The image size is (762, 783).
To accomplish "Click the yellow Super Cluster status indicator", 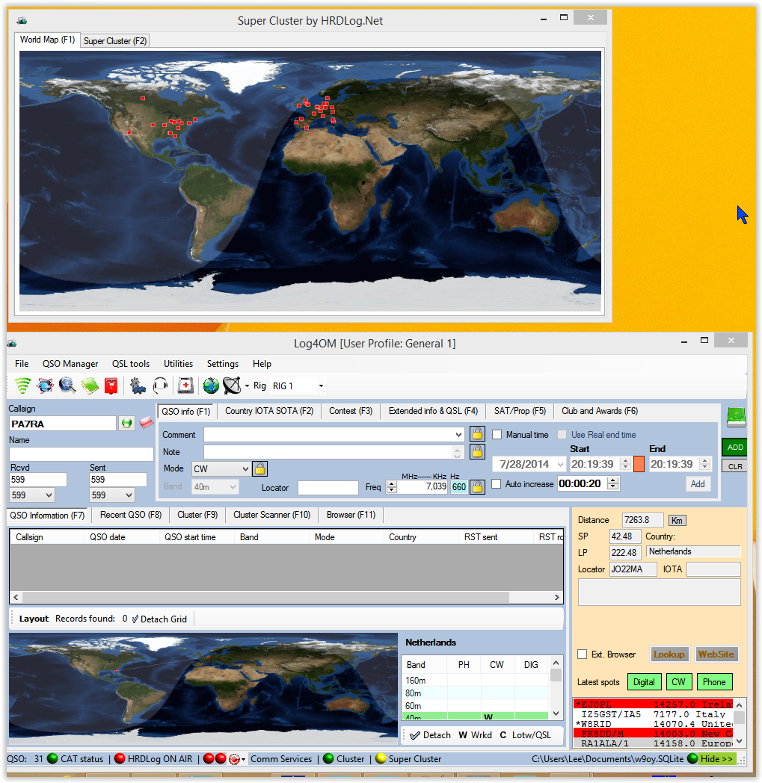I will pos(381,758).
